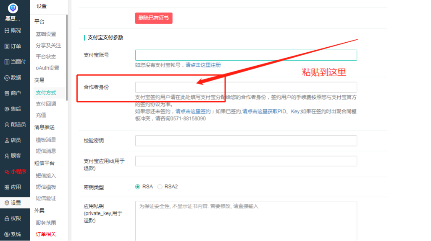The width and height of the screenshot is (431, 241).
Task: Focus the 支付宝账号 input field
Action: coord(246,55)
